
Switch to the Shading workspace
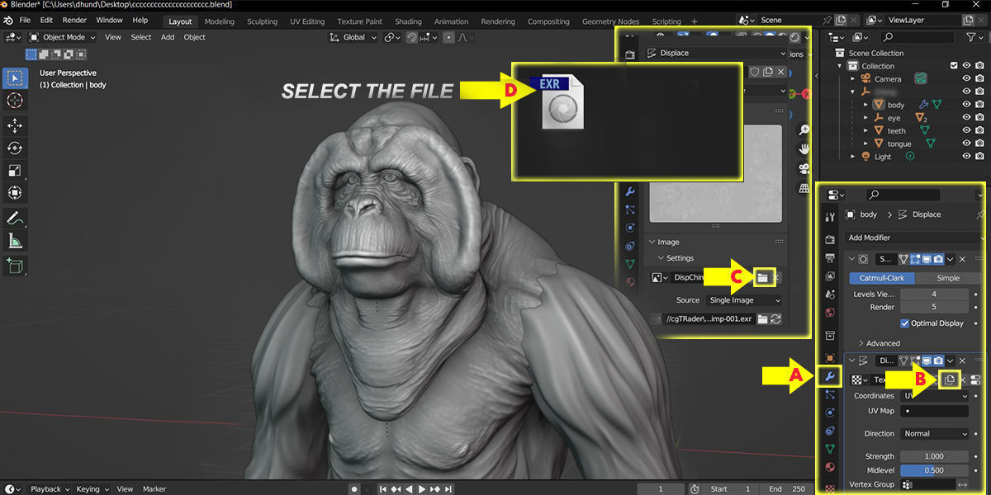coord(408,21)
